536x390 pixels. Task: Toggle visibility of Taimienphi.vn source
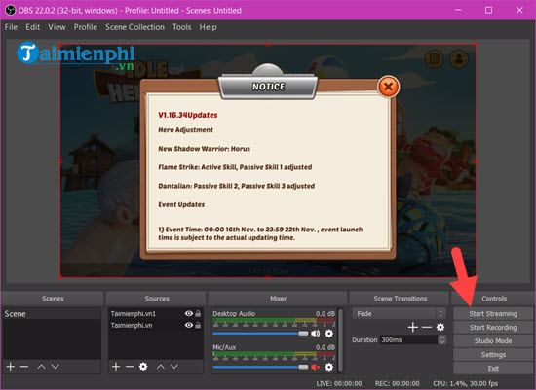point(189,325)
